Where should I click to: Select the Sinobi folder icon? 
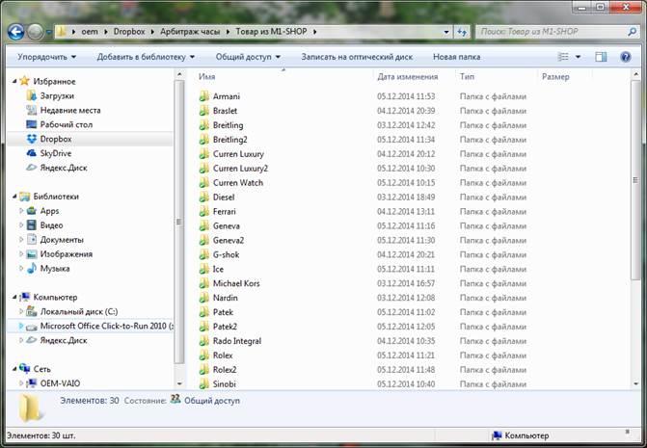[203, 384]
